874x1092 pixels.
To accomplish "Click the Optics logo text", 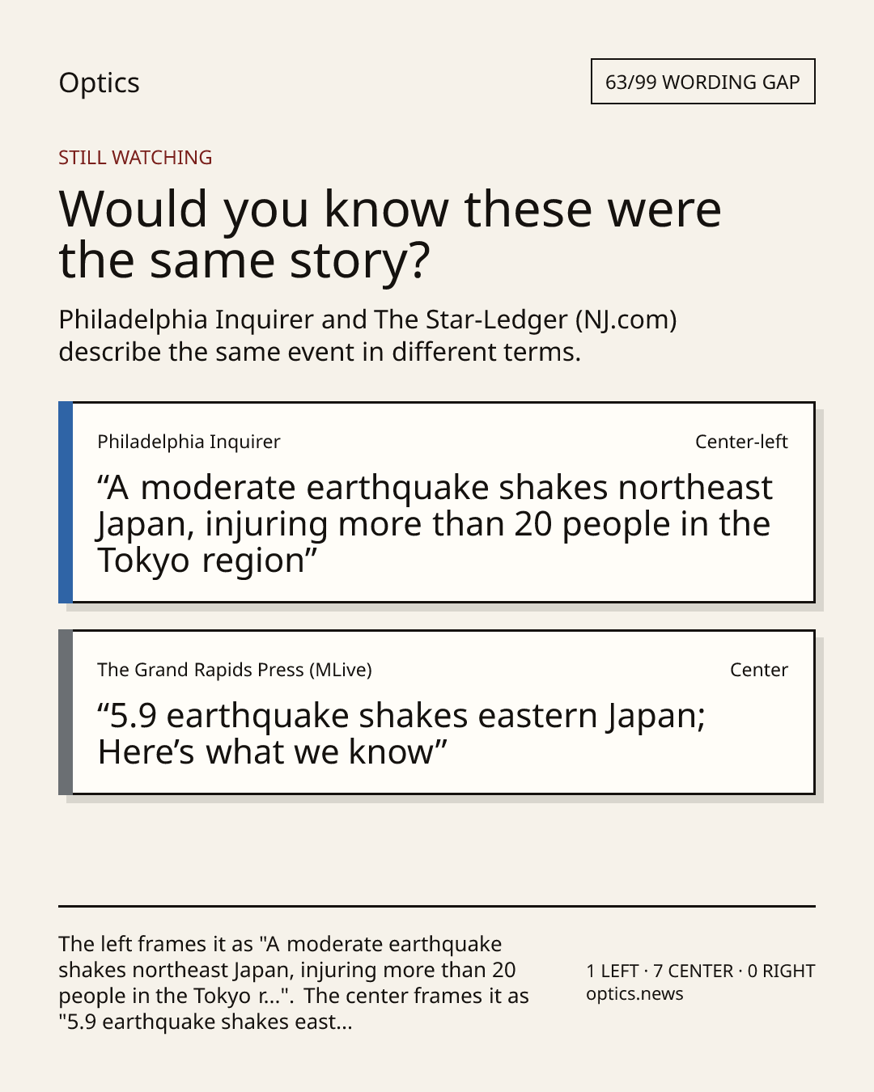I will (x=99, y=83).
